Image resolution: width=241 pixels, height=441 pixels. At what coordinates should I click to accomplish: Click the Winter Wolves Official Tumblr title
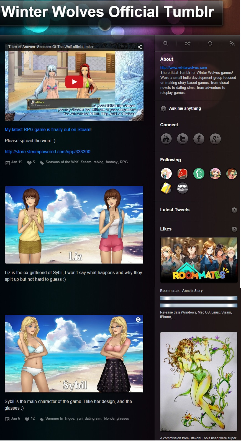point(108,12)
